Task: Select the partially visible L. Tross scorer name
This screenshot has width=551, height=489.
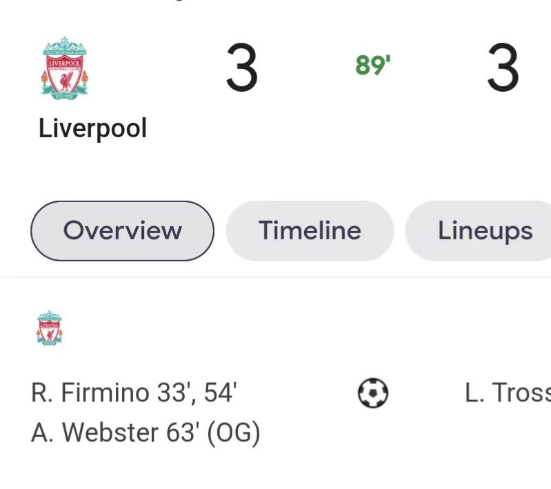Action: click(x=508, y=393)
